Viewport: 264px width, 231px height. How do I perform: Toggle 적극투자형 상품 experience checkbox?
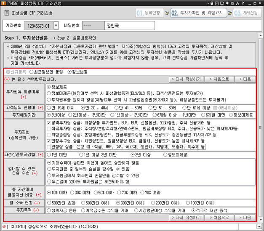[x=49, y=129]
